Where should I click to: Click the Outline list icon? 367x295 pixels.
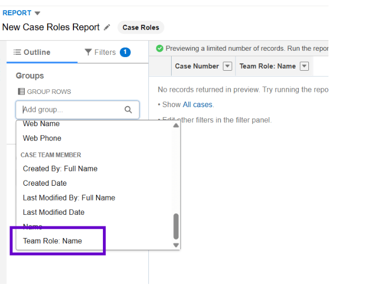click(17, 52)
